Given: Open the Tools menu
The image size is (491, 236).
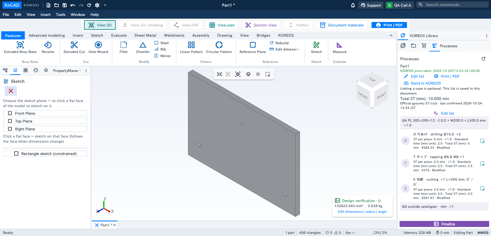Looking at the screenshot, I should [x=60, y=14].
